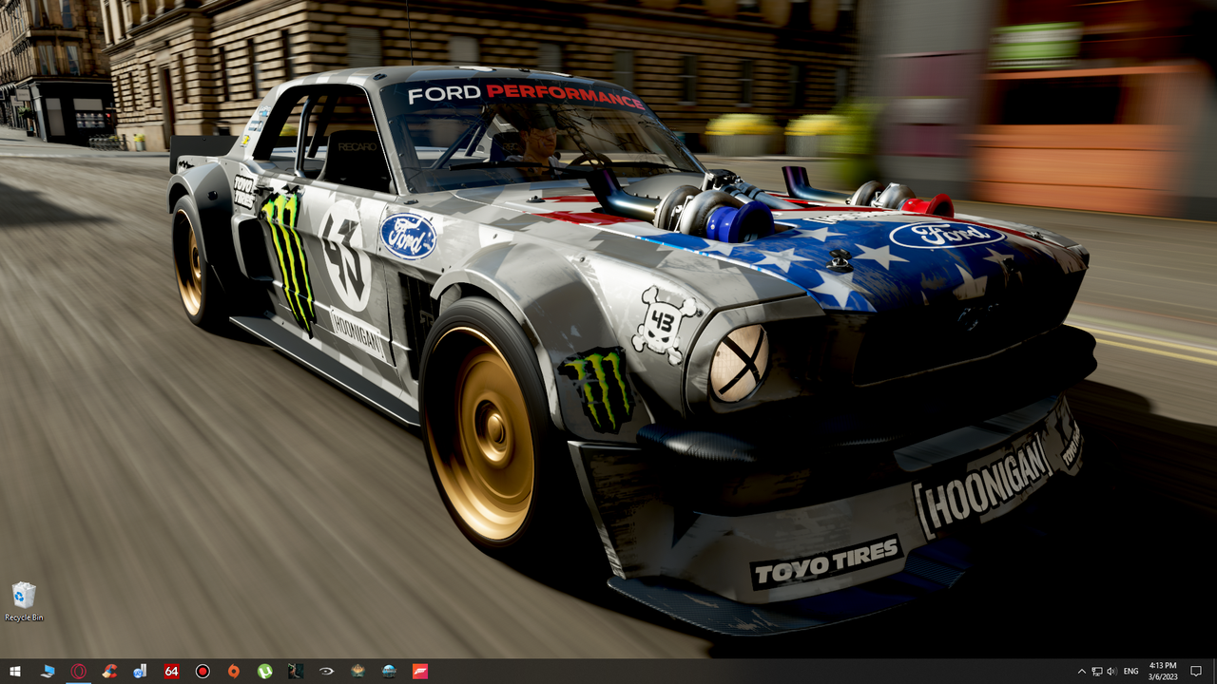Launch CCleaner from the taskbar
1217x684 pixels.
click(x=109, y=671)
